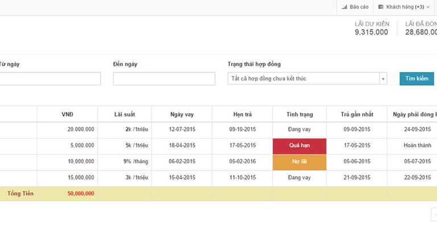This screenshot has width=437, height=228.
Task: Click the orange Nợ lãi status cell
Action: click(x=299, y=161)
